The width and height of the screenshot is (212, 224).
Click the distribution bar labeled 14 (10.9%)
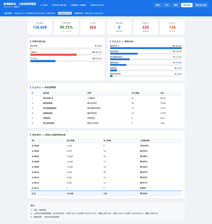coord(118,65)
